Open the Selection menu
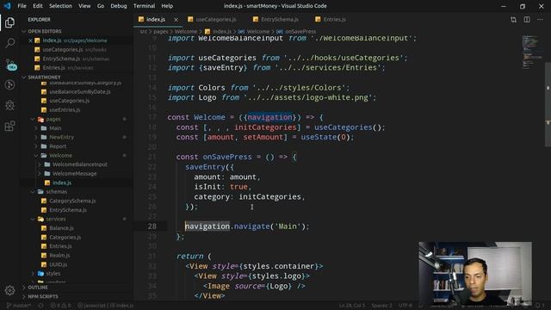The image size is (551, 310). tap(60, 6)
